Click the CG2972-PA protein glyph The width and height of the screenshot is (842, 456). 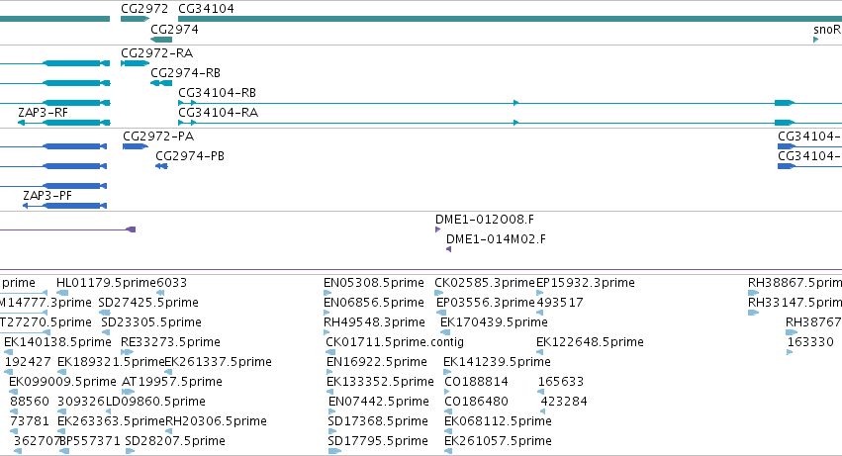136,146
